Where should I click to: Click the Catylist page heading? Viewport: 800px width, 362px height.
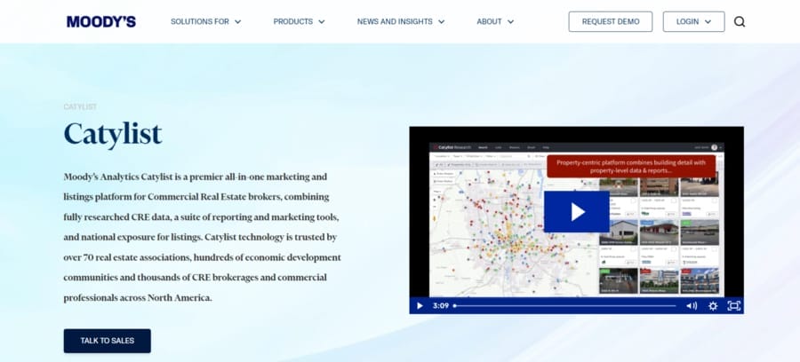pos(113,134)
